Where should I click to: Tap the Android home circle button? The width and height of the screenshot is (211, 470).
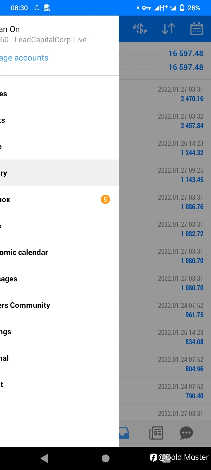(x=105, y=458)
